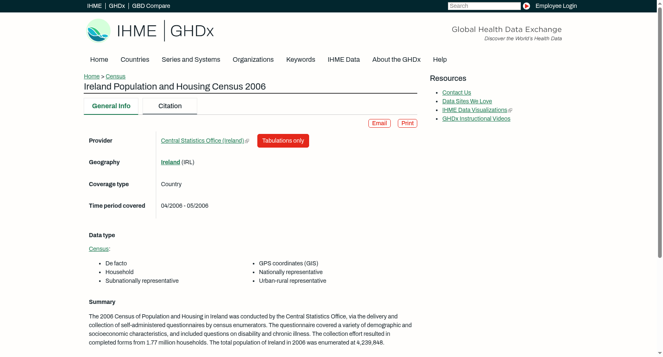
Task: Open the Census data type link
Action: click(x=99, y=249)
